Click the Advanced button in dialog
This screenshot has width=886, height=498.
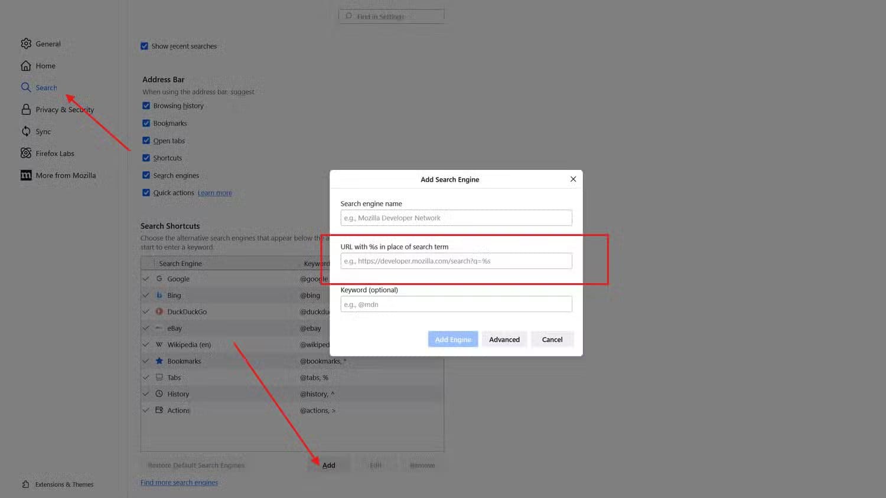click(504, 339)
